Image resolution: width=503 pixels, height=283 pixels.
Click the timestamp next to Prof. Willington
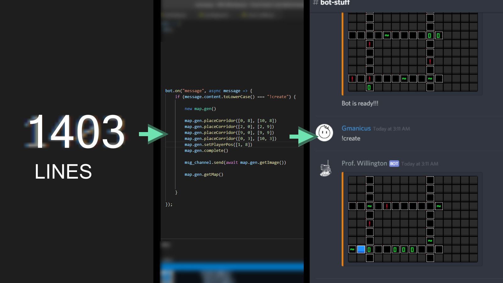[419, 164]
